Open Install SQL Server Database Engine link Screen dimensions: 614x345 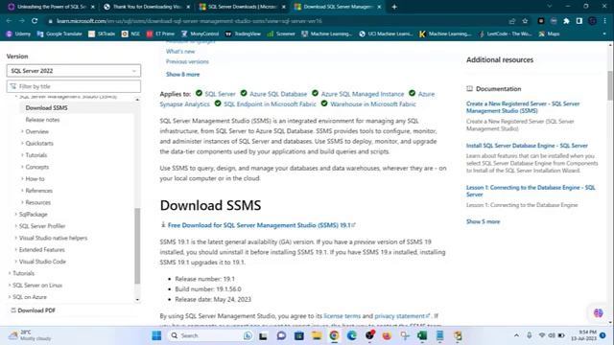click(527, 146)
